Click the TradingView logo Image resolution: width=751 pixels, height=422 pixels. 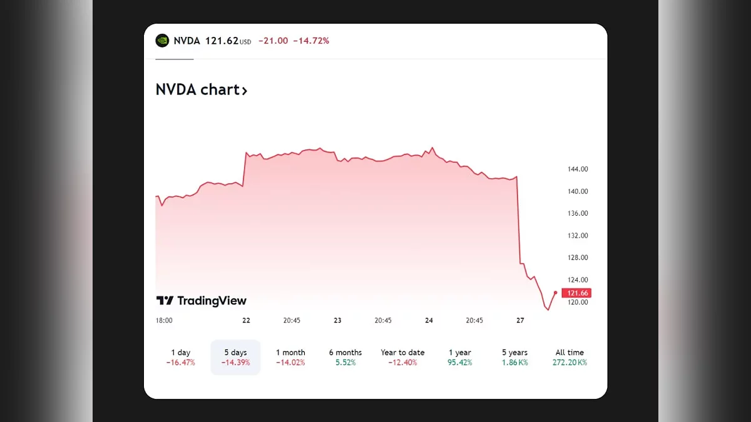click(202, 301)
